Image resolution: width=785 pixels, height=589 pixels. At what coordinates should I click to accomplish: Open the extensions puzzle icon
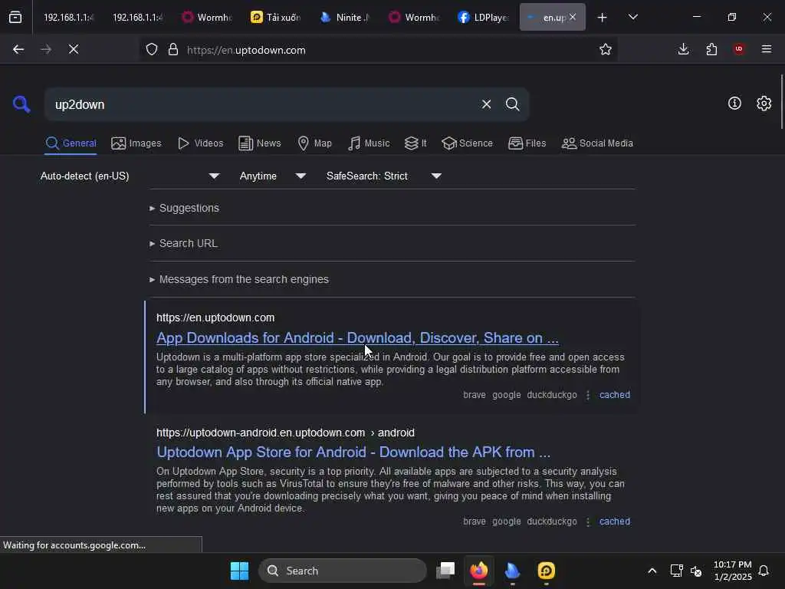tap(711, 49)
